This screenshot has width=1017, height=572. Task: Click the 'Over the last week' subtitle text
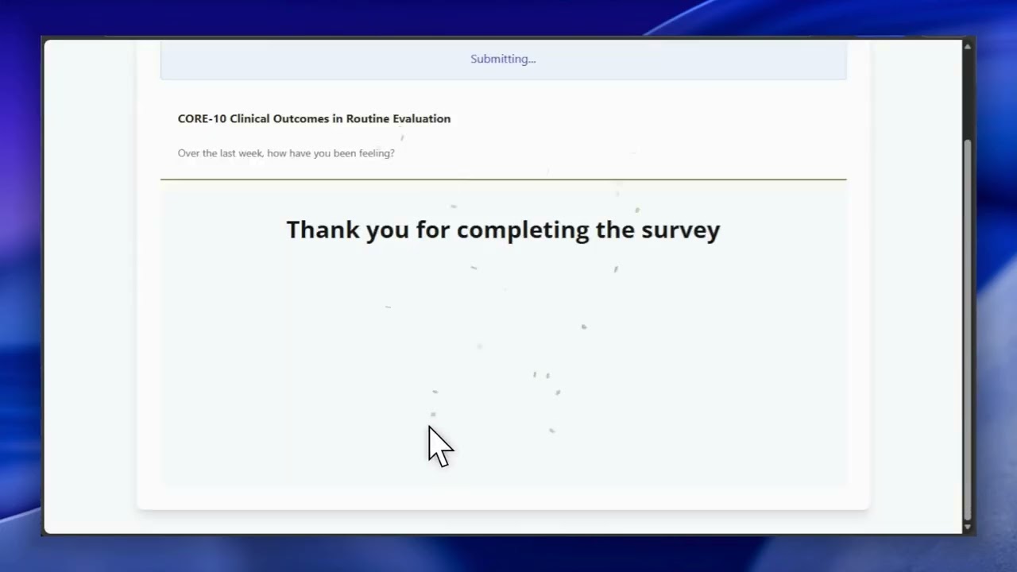286,153
